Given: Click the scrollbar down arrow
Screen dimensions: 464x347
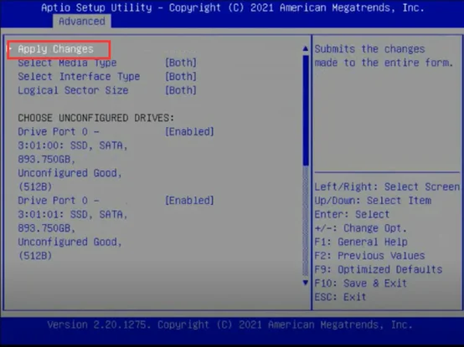Looking at the screenshot, I should click(306, 283).
